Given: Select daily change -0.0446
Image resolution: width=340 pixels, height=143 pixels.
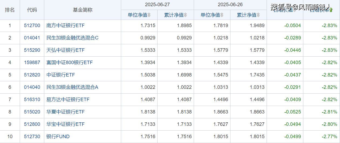Looking at the screenshot, I should 293,50.
